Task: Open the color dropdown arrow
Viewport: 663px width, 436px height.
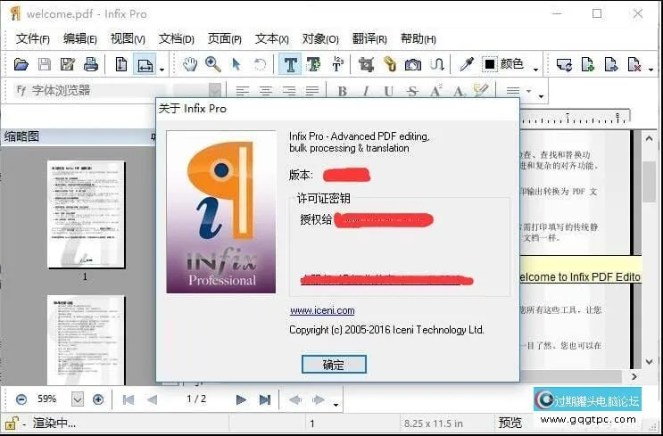Action: (535, 67)
